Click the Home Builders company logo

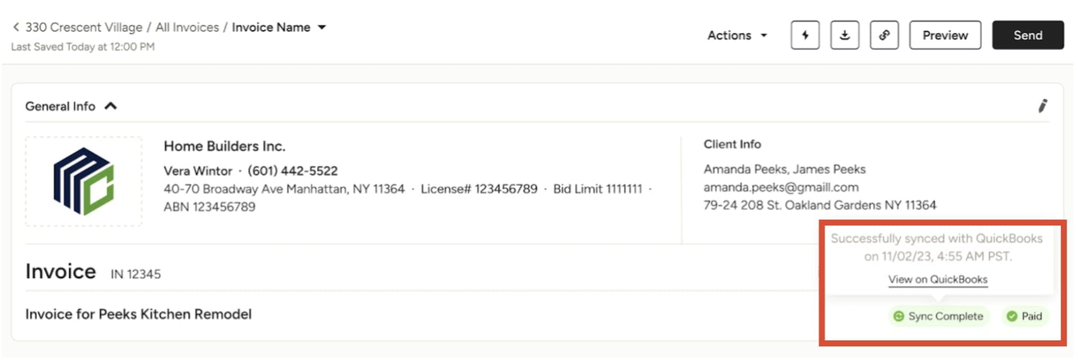click(84, 181)
